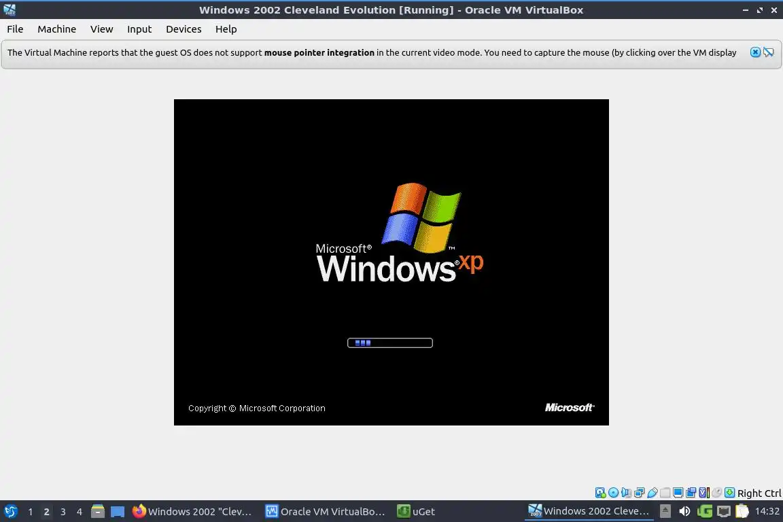783x522 pixels.
Task: Switch to Firefox Windows 2002 "Clev..." window
Action: coord(192,512)
